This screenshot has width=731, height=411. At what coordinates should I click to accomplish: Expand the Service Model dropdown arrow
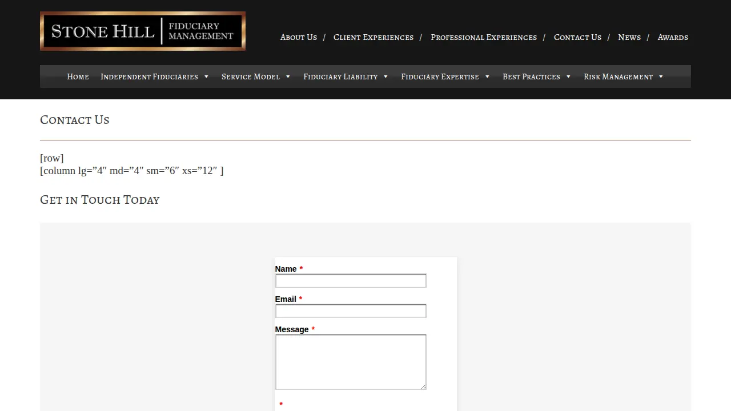click(x=288, y=76)
